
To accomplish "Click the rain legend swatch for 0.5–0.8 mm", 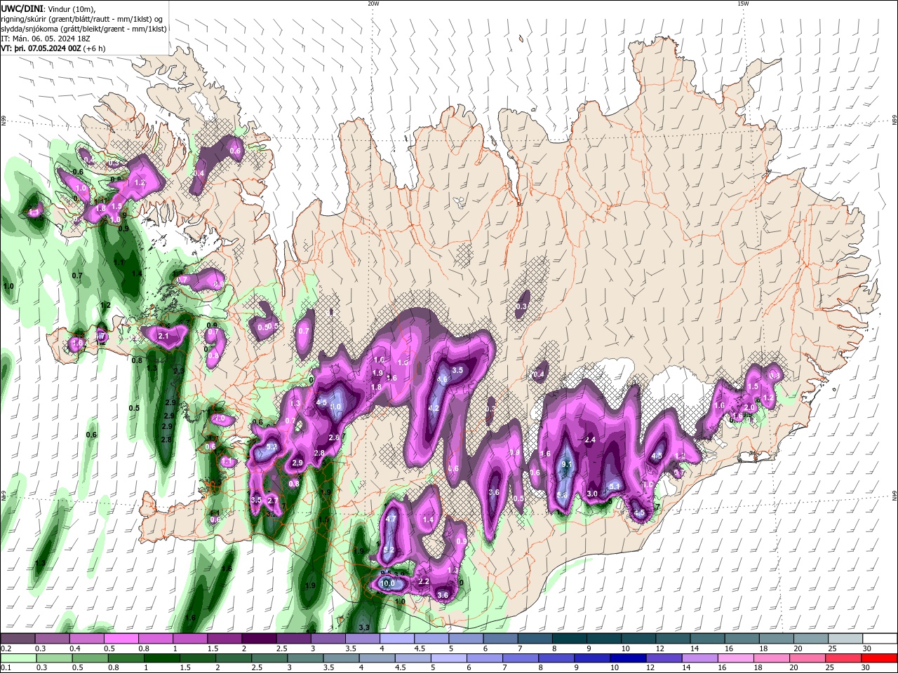I will (x=125, y=658).
